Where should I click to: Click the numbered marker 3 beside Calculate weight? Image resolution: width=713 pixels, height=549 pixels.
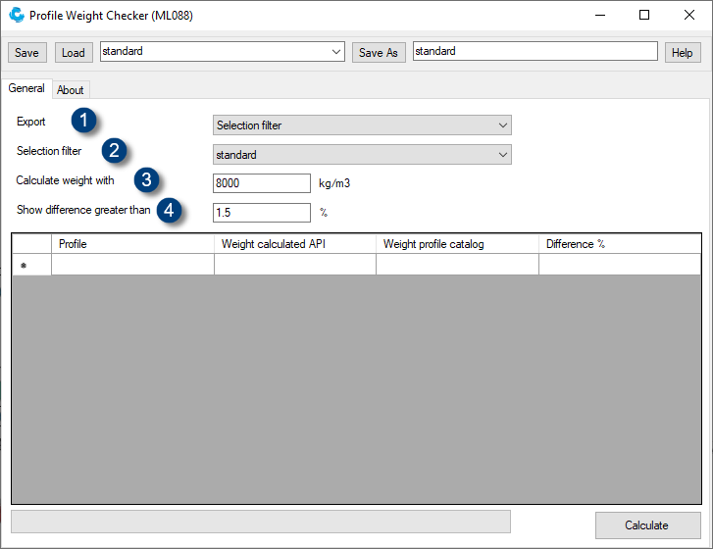point(146,179)
